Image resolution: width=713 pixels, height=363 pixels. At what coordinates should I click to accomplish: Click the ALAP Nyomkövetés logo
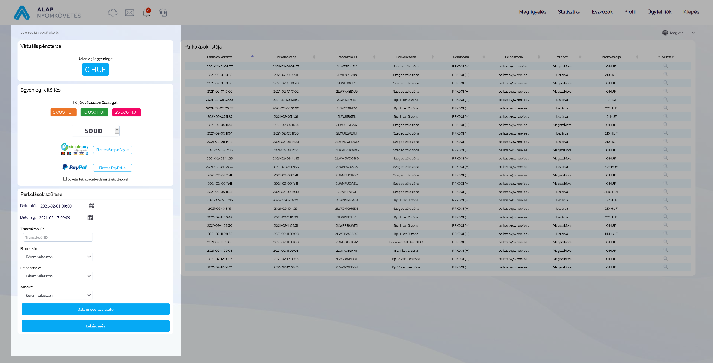(48, 13)
